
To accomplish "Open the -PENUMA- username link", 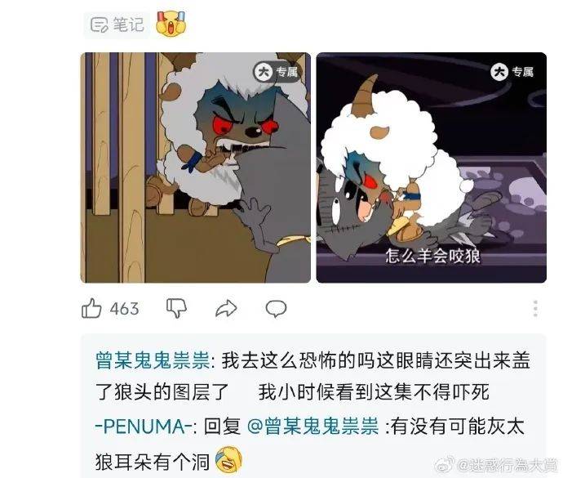I will (x=144, y=427).
